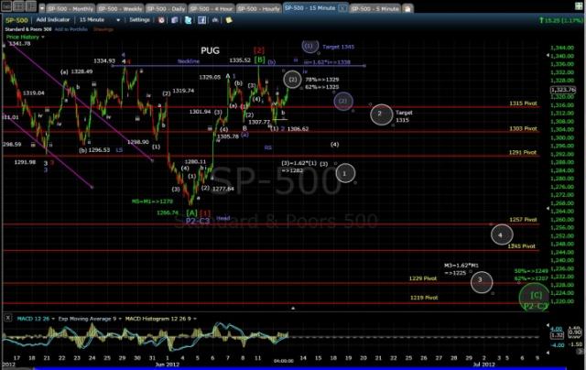Screen dimensions: 586x370
Task: Click the circled 3 wave marker
Action: pos(482,282)
